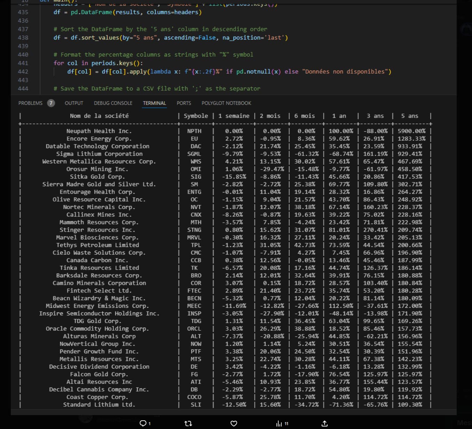Click the 112.50% value for Midwest Energy
472x429 pixels.
point(341,306)
